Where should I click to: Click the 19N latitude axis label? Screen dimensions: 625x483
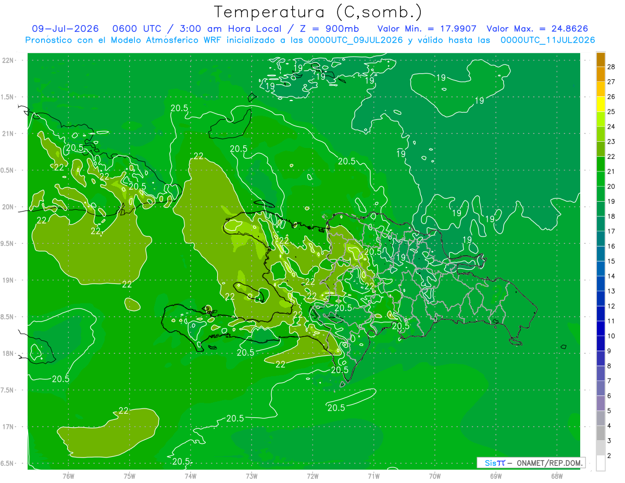coord(8,280)
